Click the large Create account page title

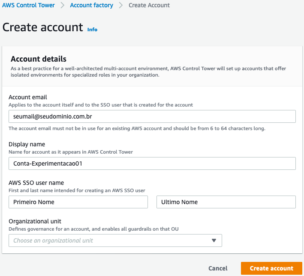click(x=42, y=27)
